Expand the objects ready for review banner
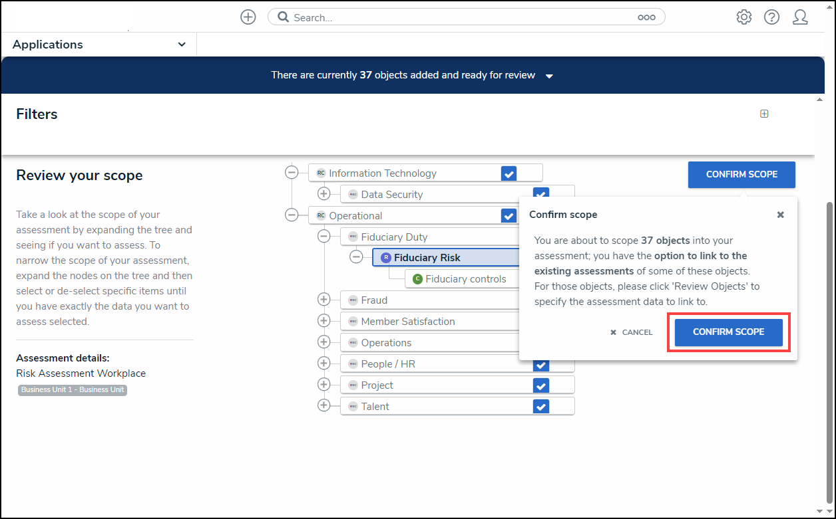 [549, 76]
